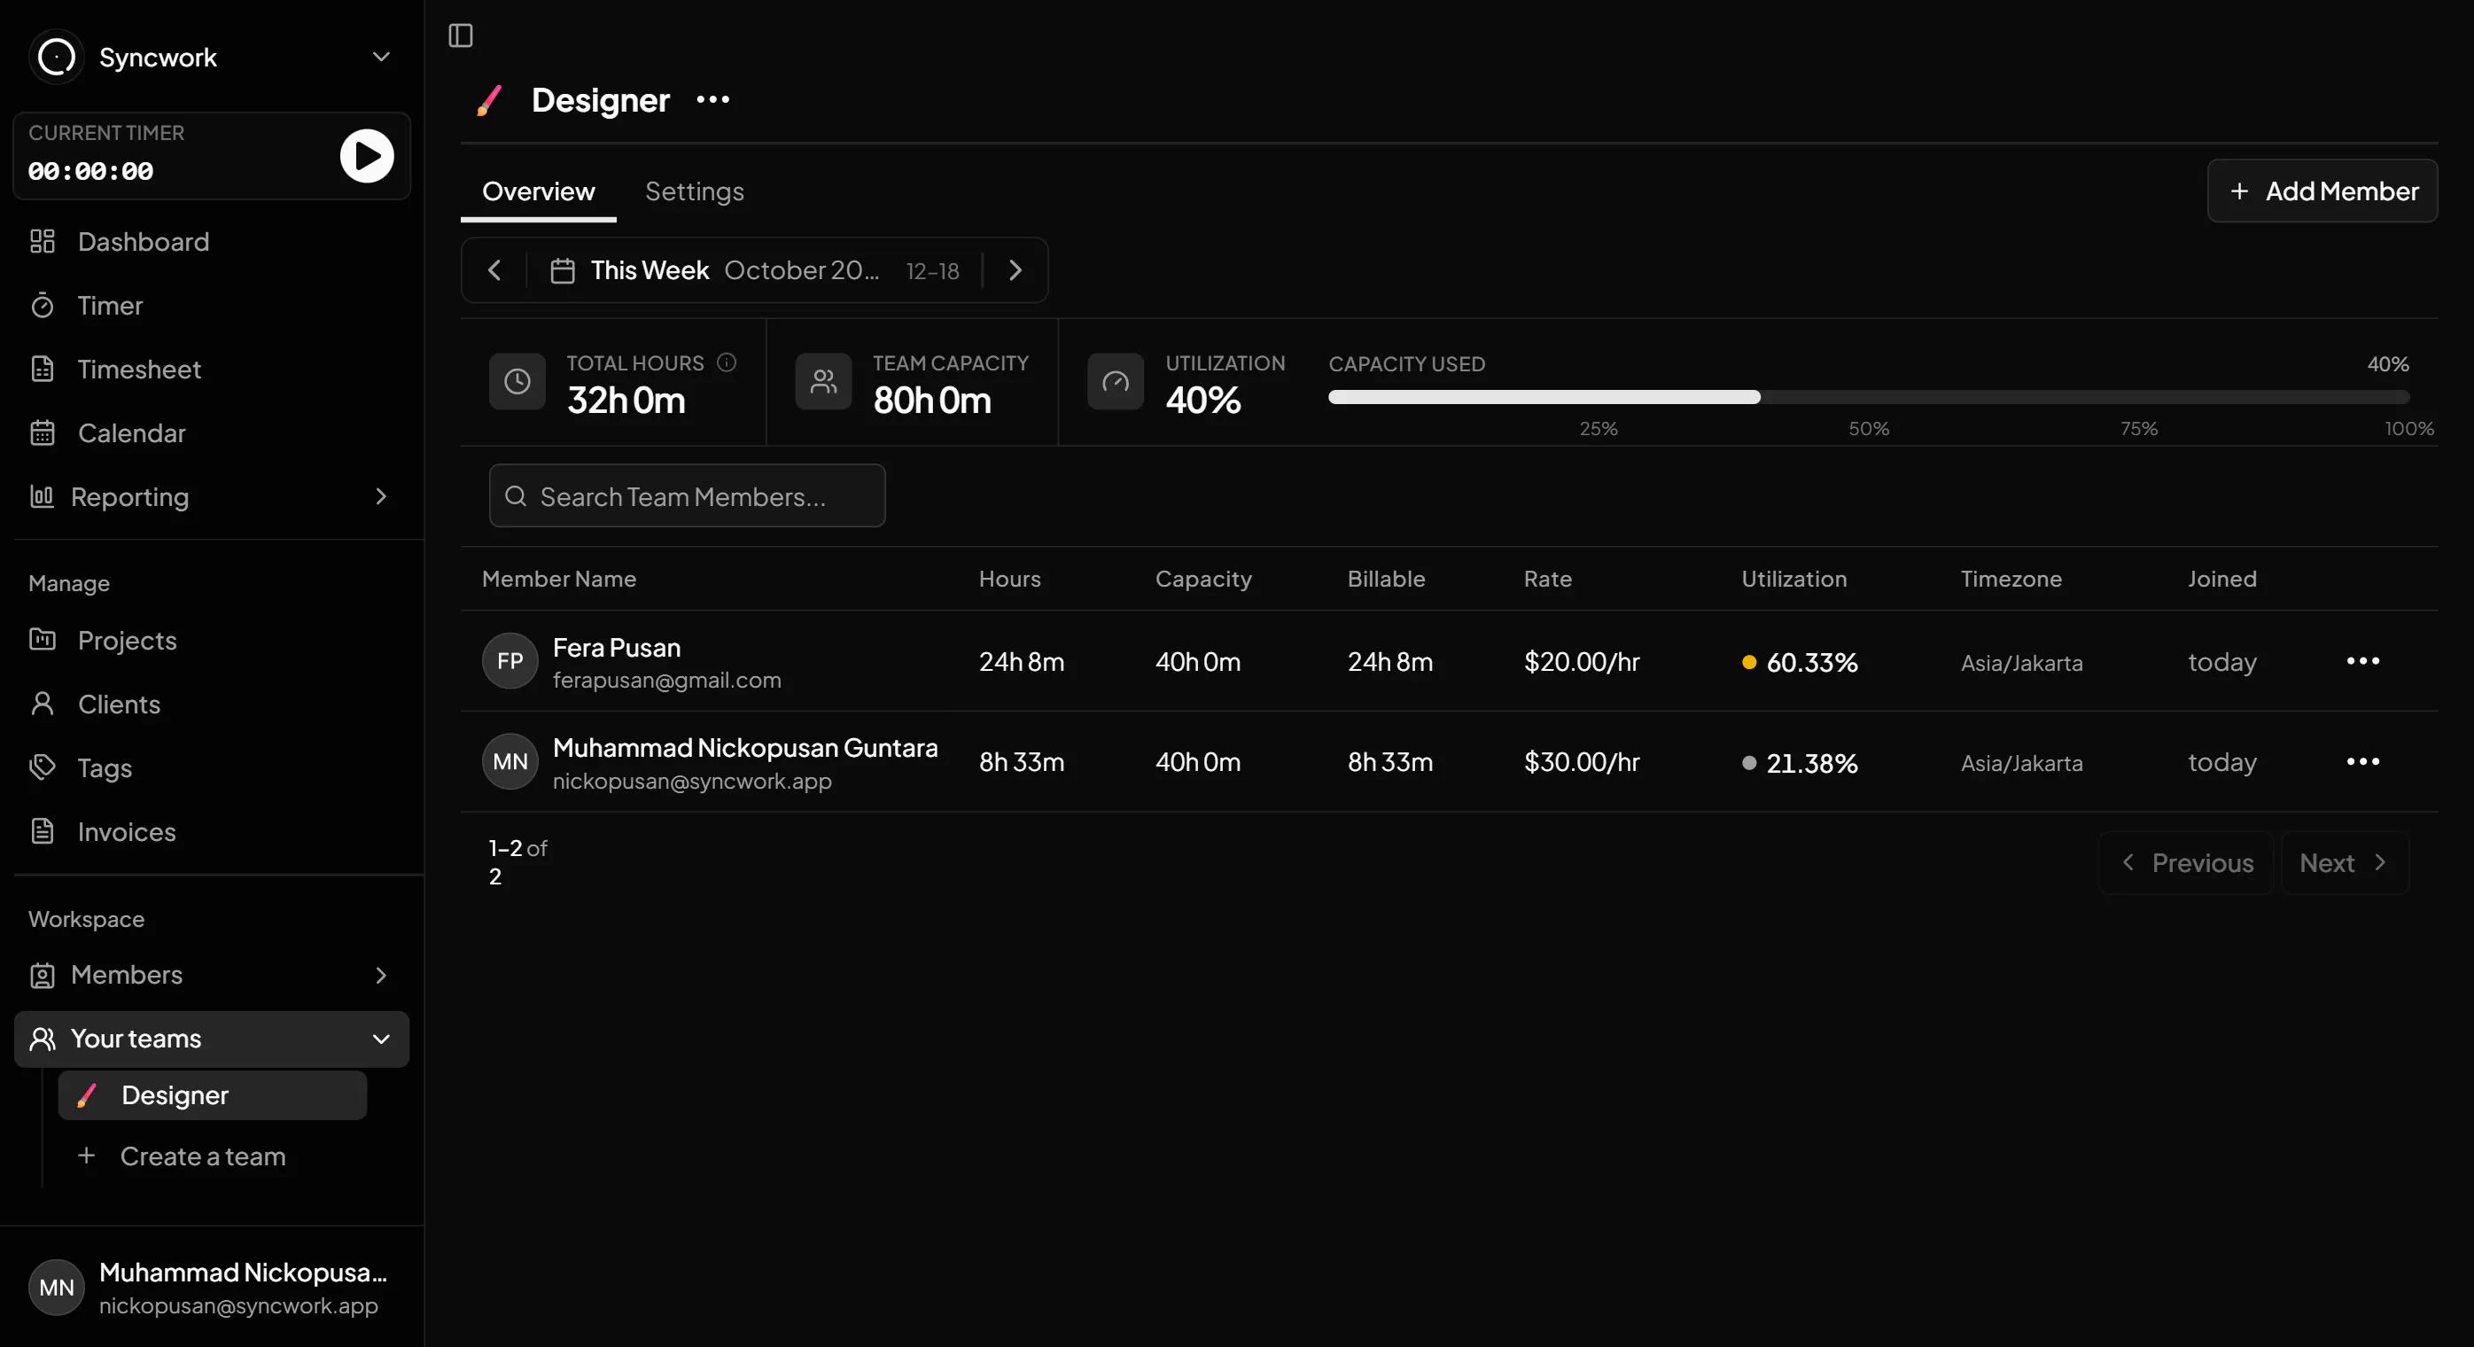Screen dimensions: 2474x1347
Task: Focus the Search Team Members field
Action: click(x=688, y=495)
